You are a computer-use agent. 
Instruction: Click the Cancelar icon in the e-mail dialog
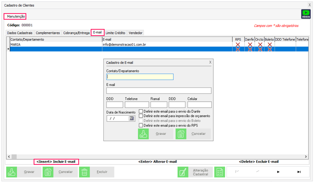pyautogui.click(x=181, y=134)
